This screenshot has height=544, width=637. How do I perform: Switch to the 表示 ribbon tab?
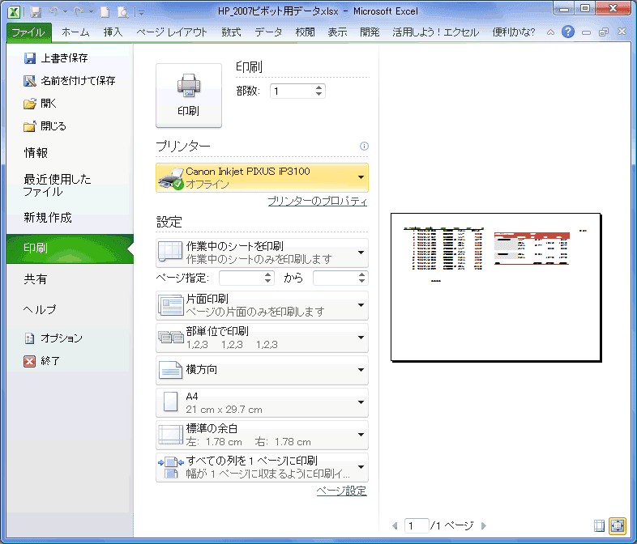[x=338, y=32]
